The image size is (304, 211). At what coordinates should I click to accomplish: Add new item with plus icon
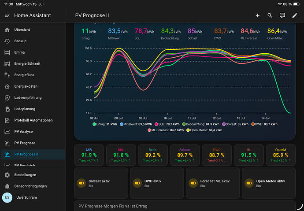[257, 15]
